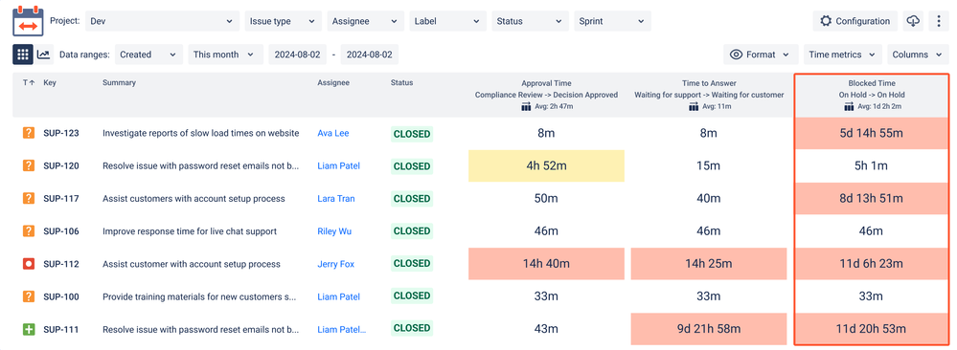Sort by the T type column header
Image resolution: width=957 pixels, height=350 pixels.
click(x=28, y=82)
